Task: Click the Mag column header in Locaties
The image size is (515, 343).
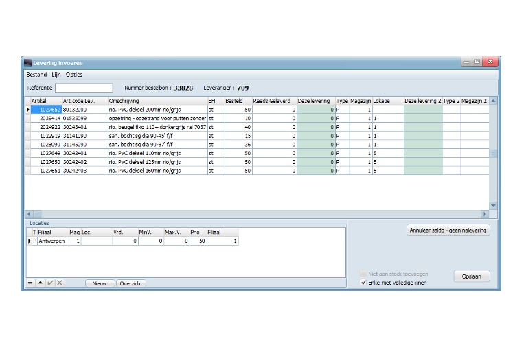Action: [75, 233]
